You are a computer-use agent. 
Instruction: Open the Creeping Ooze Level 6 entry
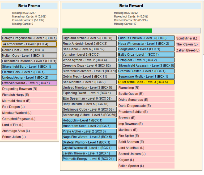89,65
